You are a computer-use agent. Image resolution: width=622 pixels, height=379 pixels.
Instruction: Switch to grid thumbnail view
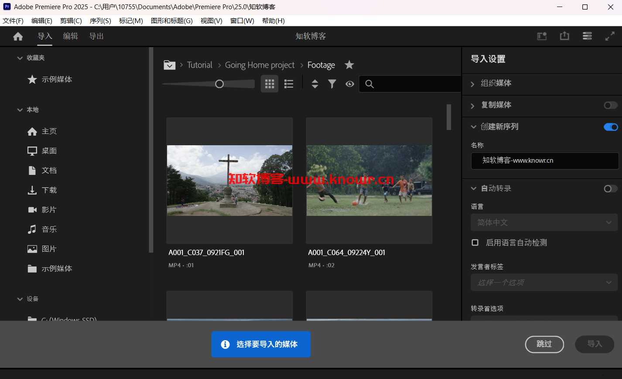tap(270, 84)
